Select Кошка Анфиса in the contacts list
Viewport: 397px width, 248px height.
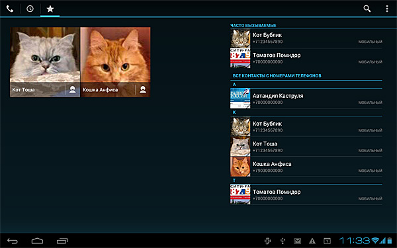point(306,167)
